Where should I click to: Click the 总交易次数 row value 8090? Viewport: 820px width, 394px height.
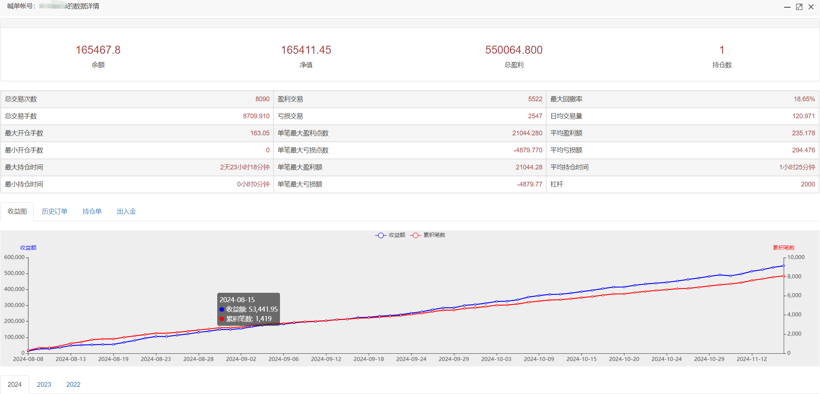[262, 99]
